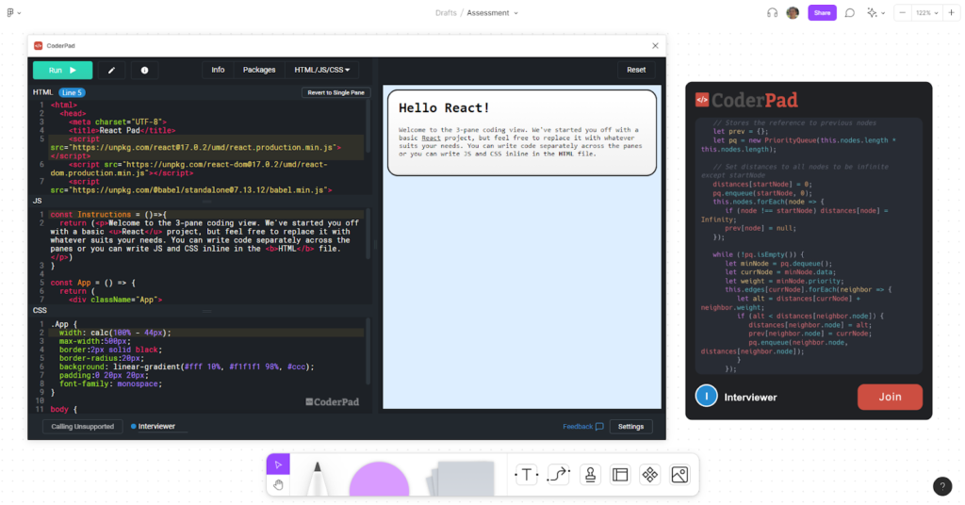The width and height of the screenshot is (965, 505).
Task: Click the red Join button
Action: (890, 397)
